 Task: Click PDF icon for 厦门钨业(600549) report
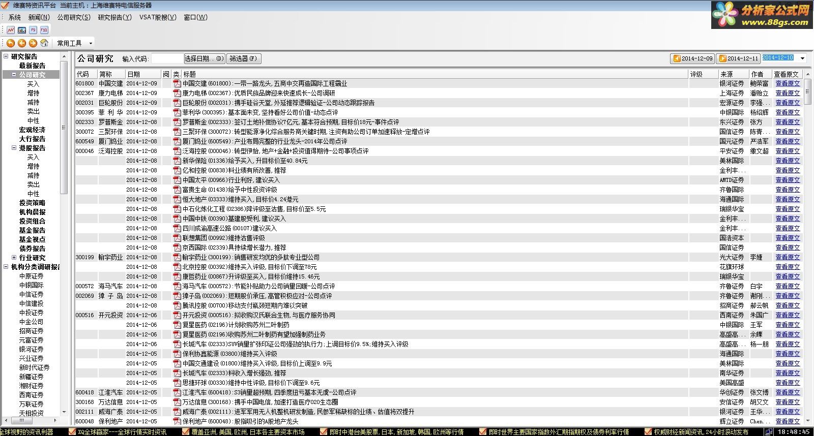(177, 141)
